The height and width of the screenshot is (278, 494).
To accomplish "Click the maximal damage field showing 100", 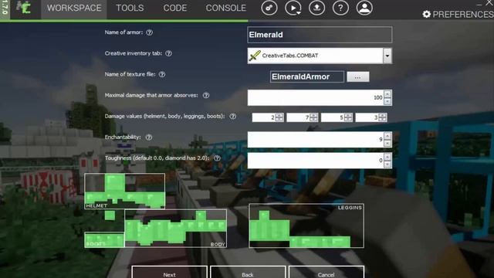I will tap(316, 98).
